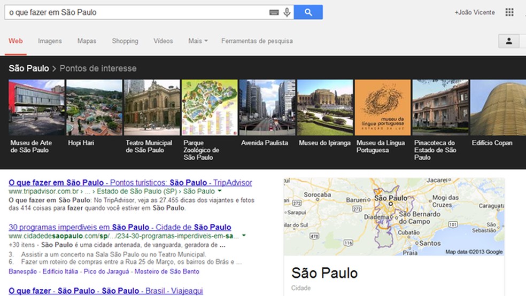Screen dimensions: 526x296
Task: Open 30 programas imperdíveis result link
Action: [x=120, y=227]
